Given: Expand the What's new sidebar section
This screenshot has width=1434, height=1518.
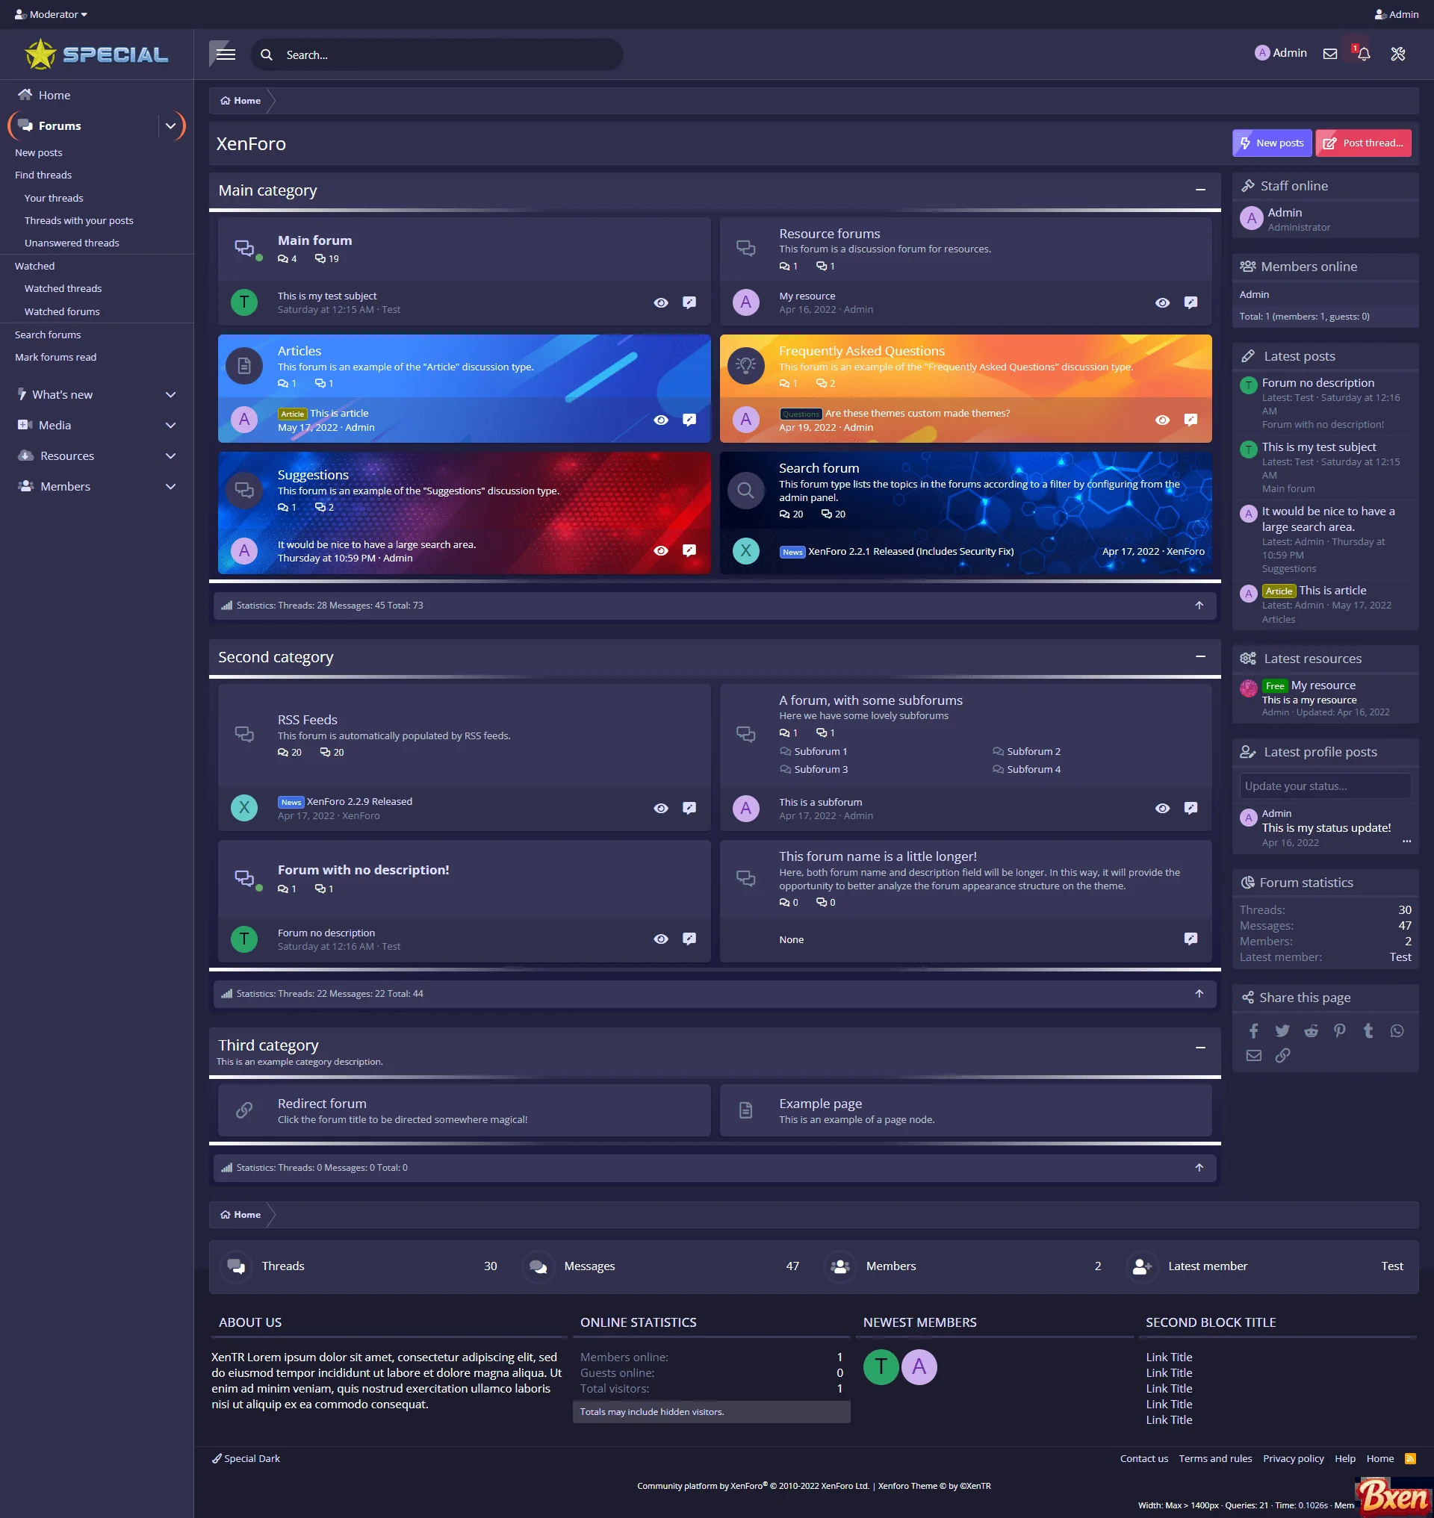Looking at the screenshot, I should [170, 394].
